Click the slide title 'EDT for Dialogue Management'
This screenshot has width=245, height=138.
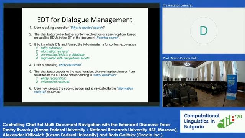85,20
